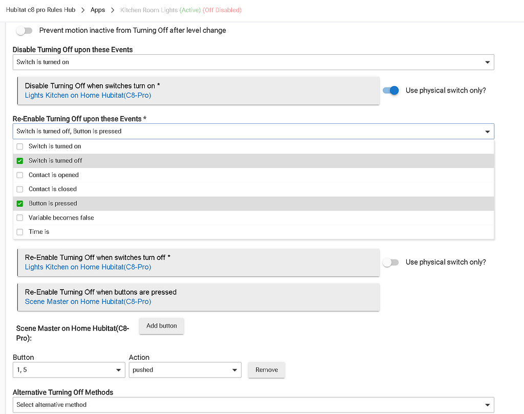Uncheck the Switch is turned off option
The height and width of the screenshot is (414, 524).
(x=20, y=161)
